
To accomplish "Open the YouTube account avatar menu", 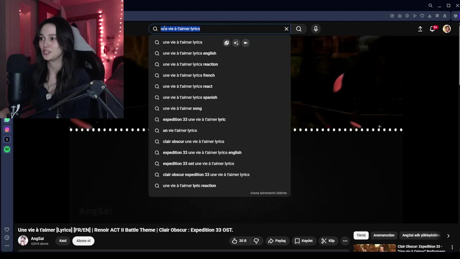I will click(x=447, y=29).
